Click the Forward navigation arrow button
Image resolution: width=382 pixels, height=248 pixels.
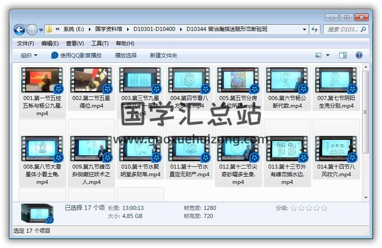tap(32, 30)
